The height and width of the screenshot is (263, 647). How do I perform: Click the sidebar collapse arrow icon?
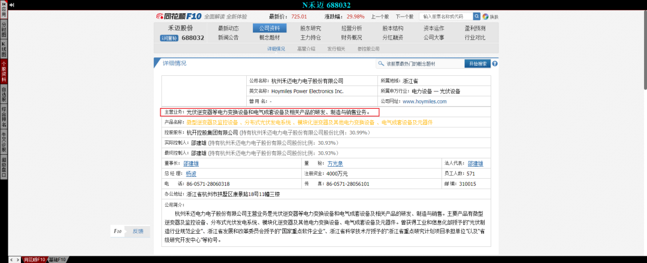(x=11, y=5)
